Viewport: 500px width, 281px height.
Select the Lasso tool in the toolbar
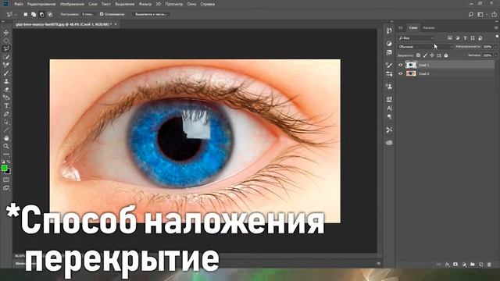[6, 48]
